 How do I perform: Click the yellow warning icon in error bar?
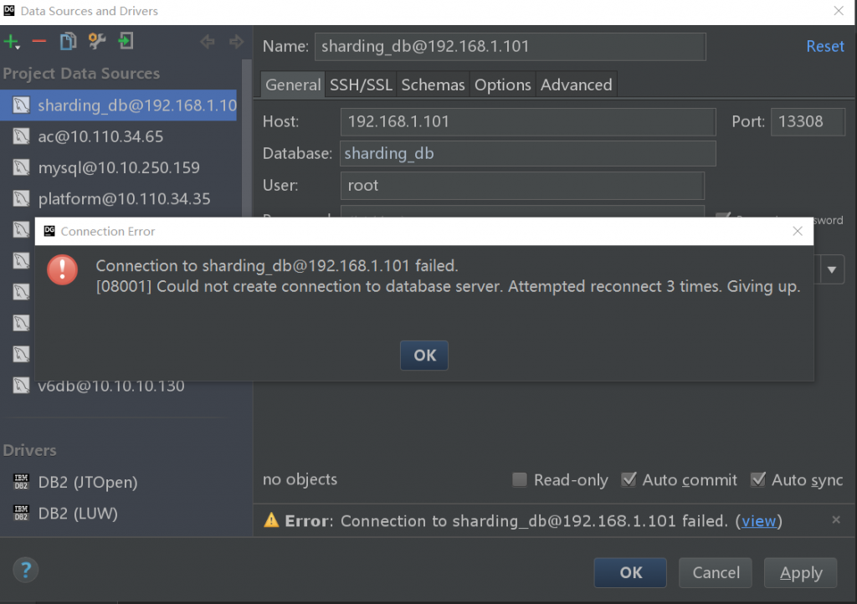pos(271,520)
